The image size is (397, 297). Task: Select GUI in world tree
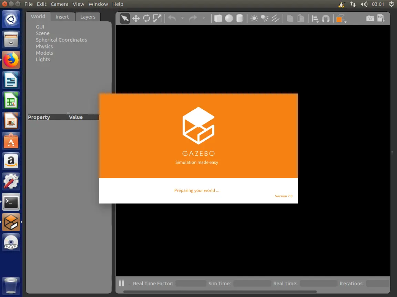pyautogui.click(x=40, y=27)
